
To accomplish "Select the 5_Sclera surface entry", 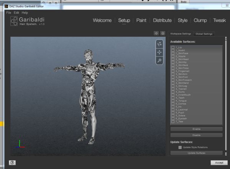I will tap(196, 116).
